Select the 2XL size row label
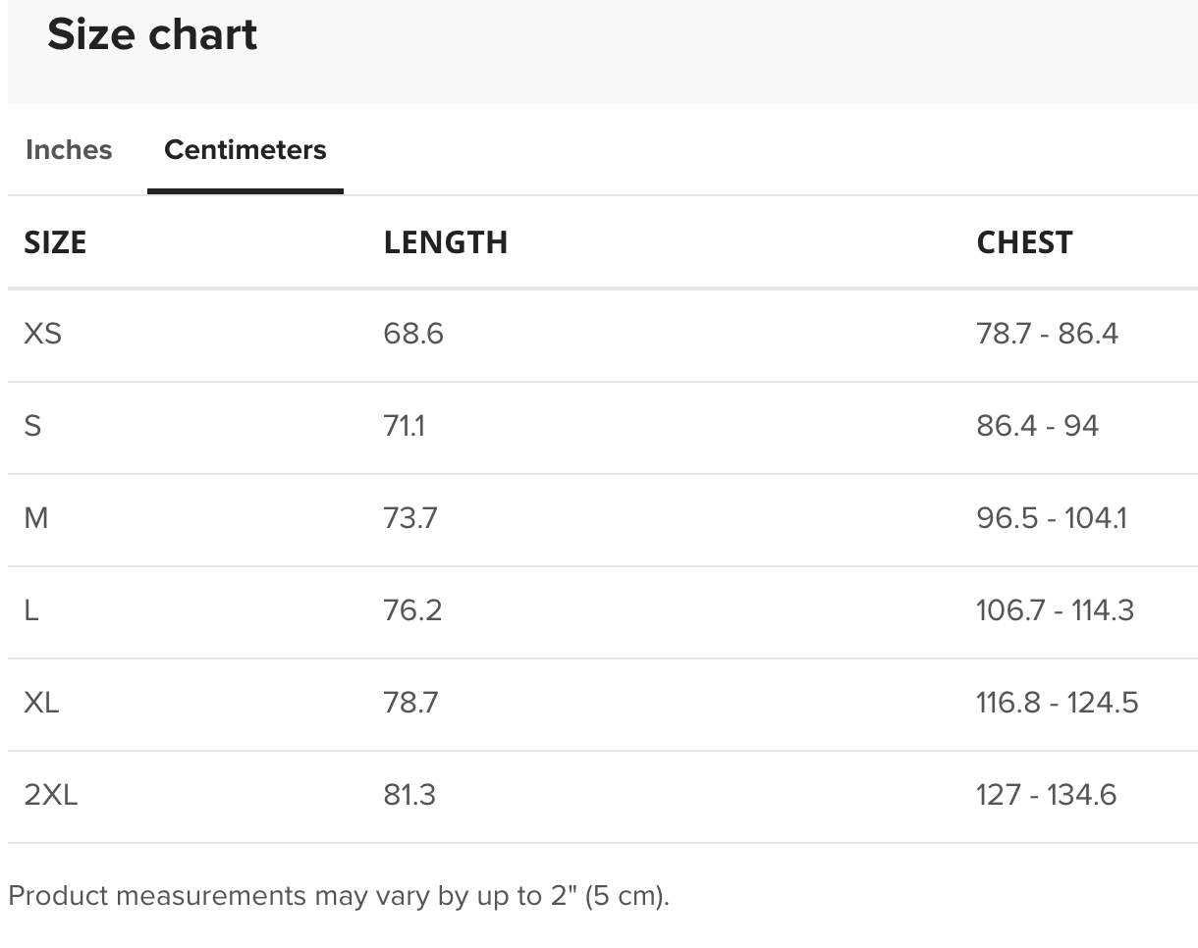Image resolution: width=1198 pixels, height=948 pixels. pyautogui.click(x=51, y=795)
